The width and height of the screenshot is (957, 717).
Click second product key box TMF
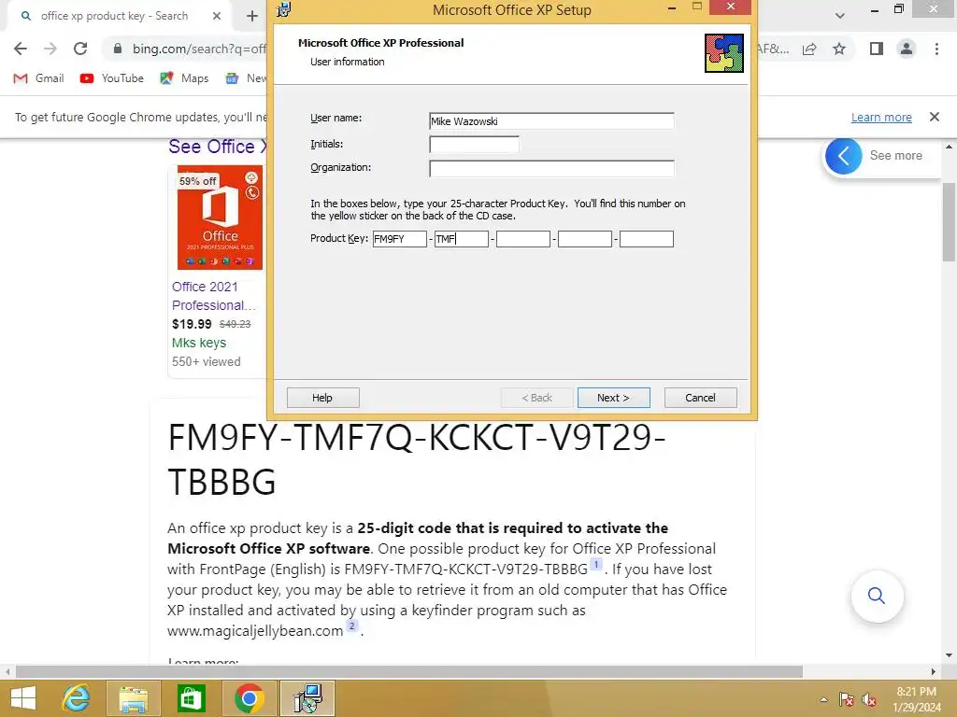click(x=462, y=239)
